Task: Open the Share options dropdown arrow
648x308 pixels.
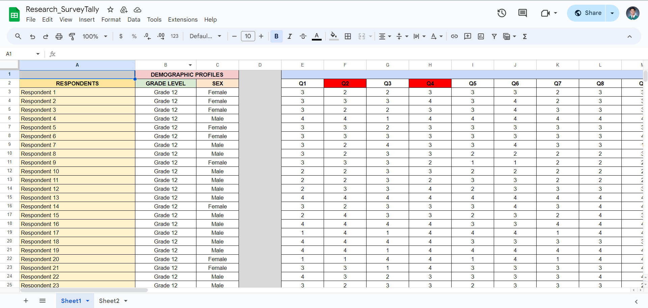Action: click(612, 13)
